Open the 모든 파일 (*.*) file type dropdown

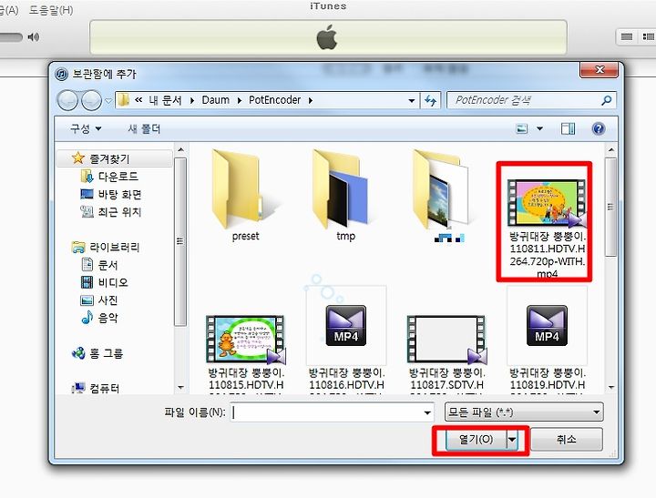(x=524, y=412)
